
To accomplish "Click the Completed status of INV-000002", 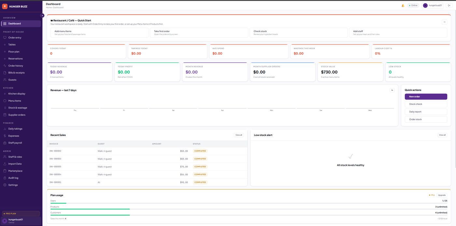I will (x=200, y=151).
